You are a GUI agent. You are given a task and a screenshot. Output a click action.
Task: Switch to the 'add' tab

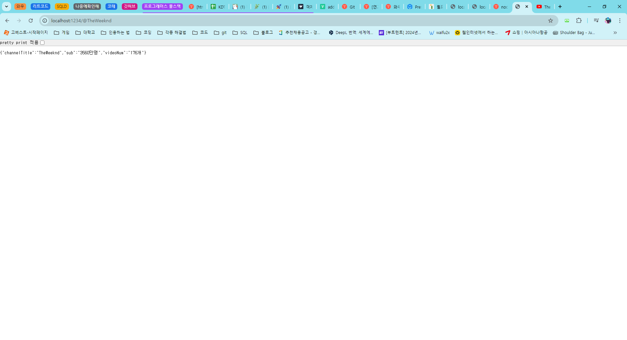click(327, 7)
